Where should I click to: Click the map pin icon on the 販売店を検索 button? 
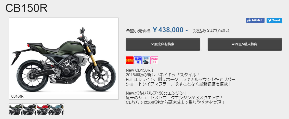coord(152,44)
